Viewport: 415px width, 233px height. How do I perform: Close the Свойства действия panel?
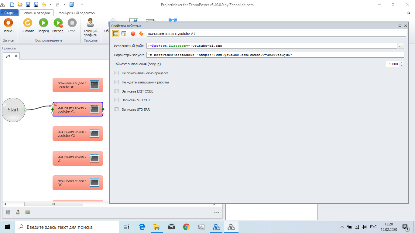[406, 26]
